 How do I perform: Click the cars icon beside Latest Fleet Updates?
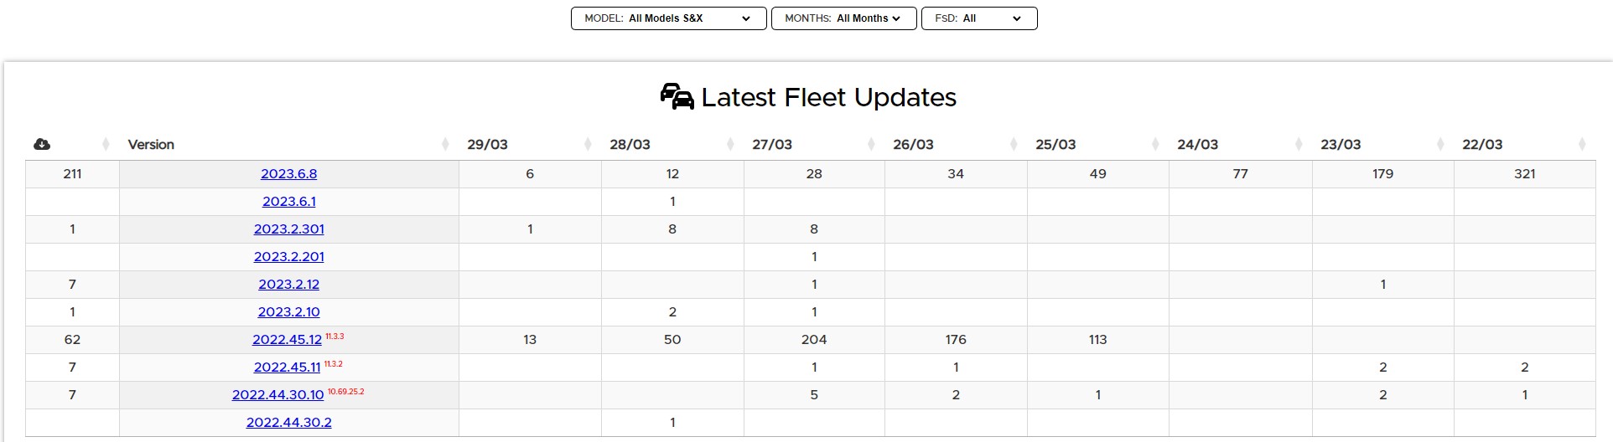pos(677,97)
